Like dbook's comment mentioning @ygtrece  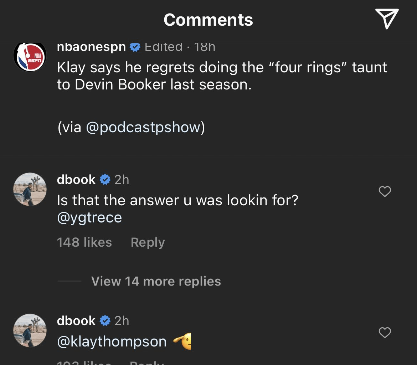(x=385, y=192)
